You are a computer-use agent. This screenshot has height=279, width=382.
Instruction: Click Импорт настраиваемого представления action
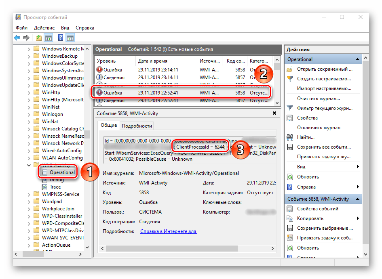(x=324, y=88)
